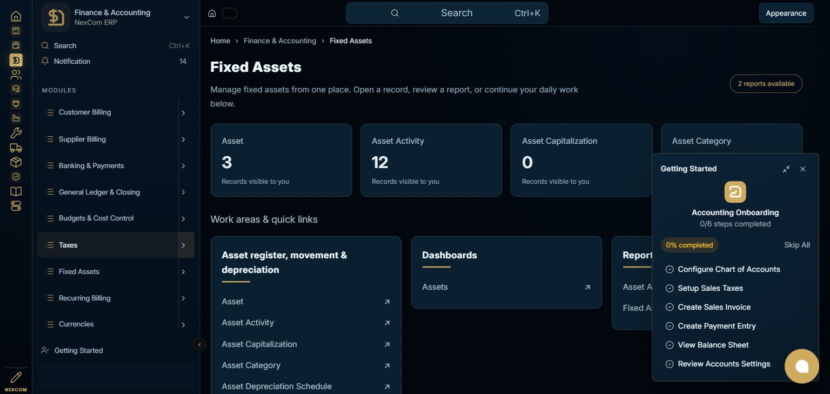Open the factory module icon in rail
This screenshot has height=394, width=830.
(16, 118)
